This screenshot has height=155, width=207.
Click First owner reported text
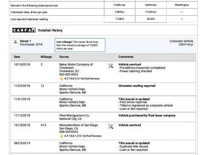[133, 102]
